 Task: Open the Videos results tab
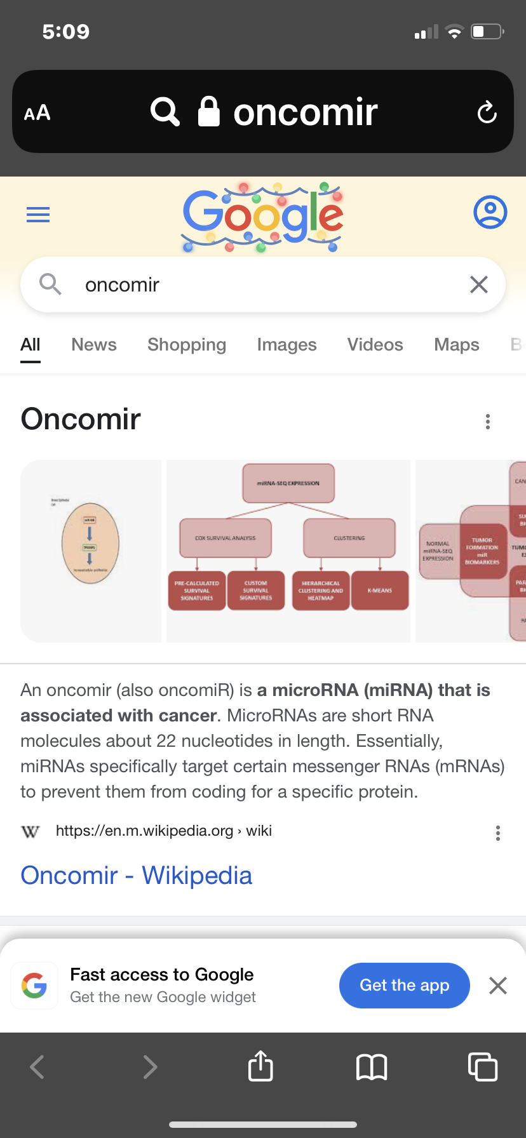click(x=375, y=345)
